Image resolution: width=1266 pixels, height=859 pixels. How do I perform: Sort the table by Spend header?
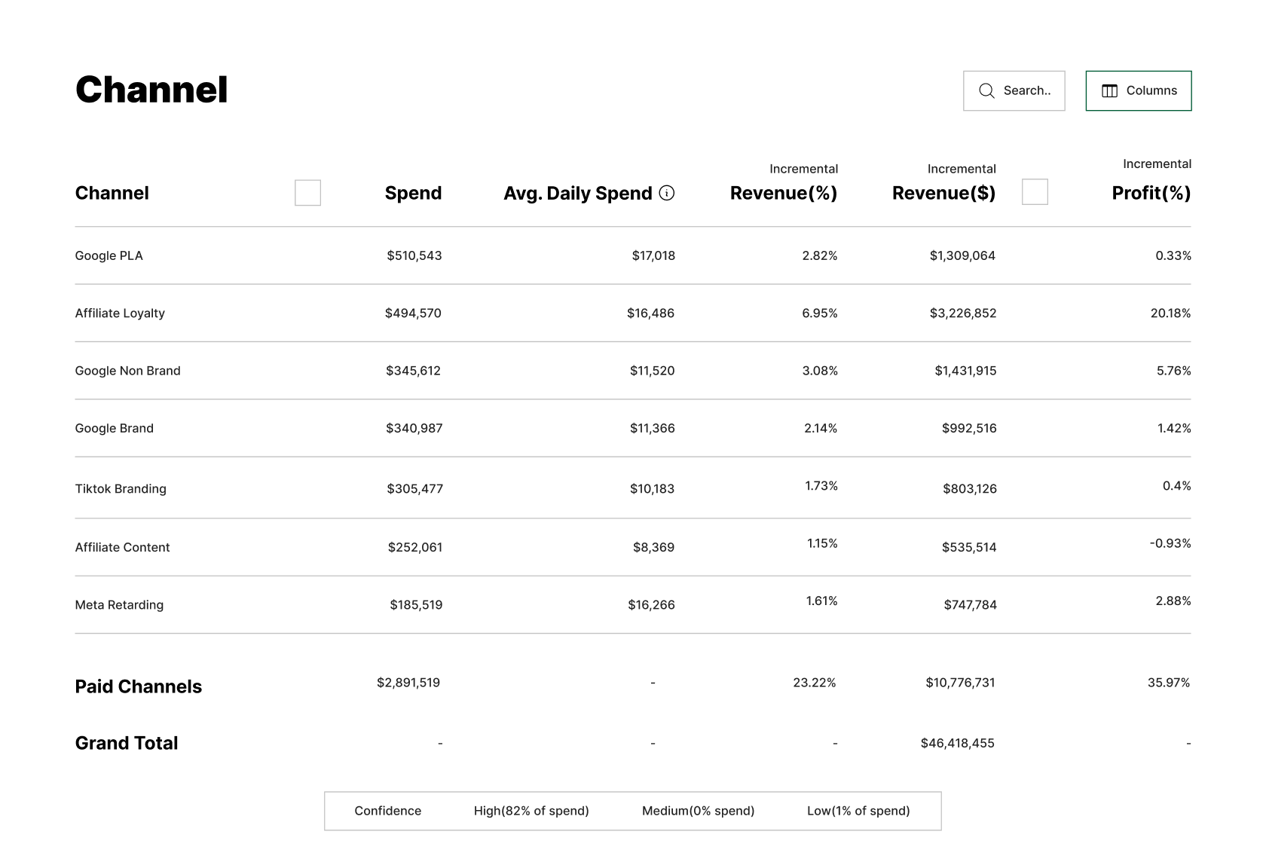[x=413, y=193]
